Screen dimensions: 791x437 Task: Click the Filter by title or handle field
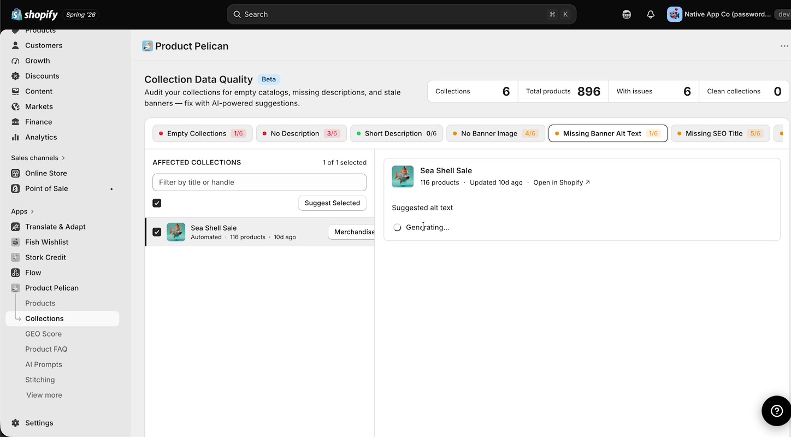(259, 182)
